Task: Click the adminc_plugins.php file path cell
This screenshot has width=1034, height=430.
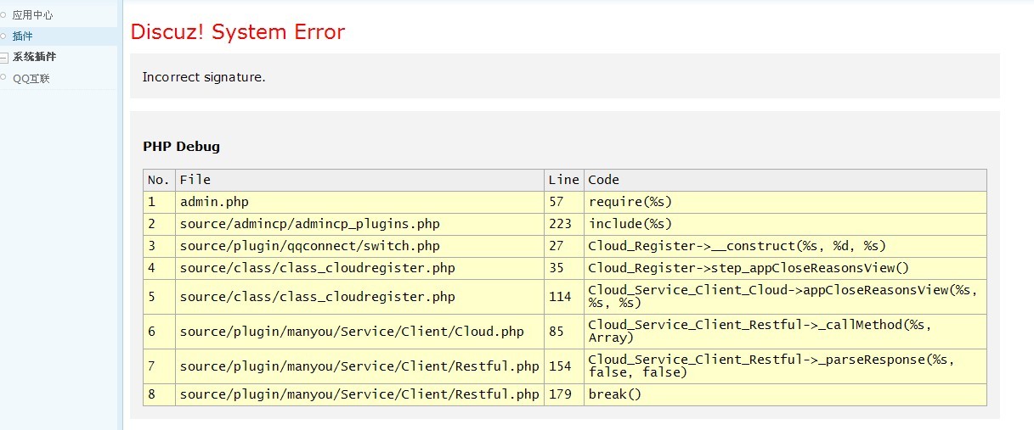Action: point(309,224)
